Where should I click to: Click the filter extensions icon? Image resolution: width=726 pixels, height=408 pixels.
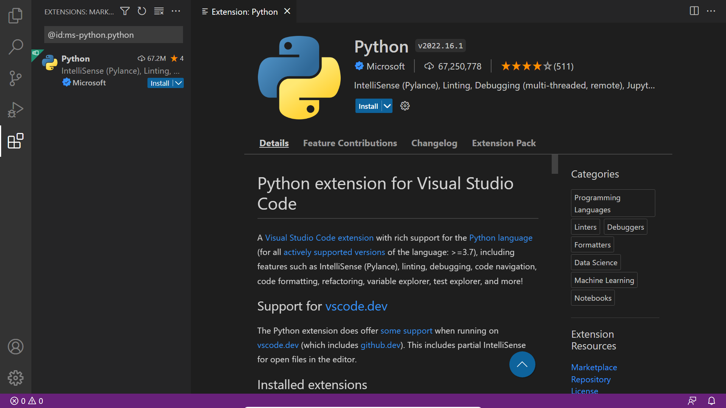pos(125,11)
